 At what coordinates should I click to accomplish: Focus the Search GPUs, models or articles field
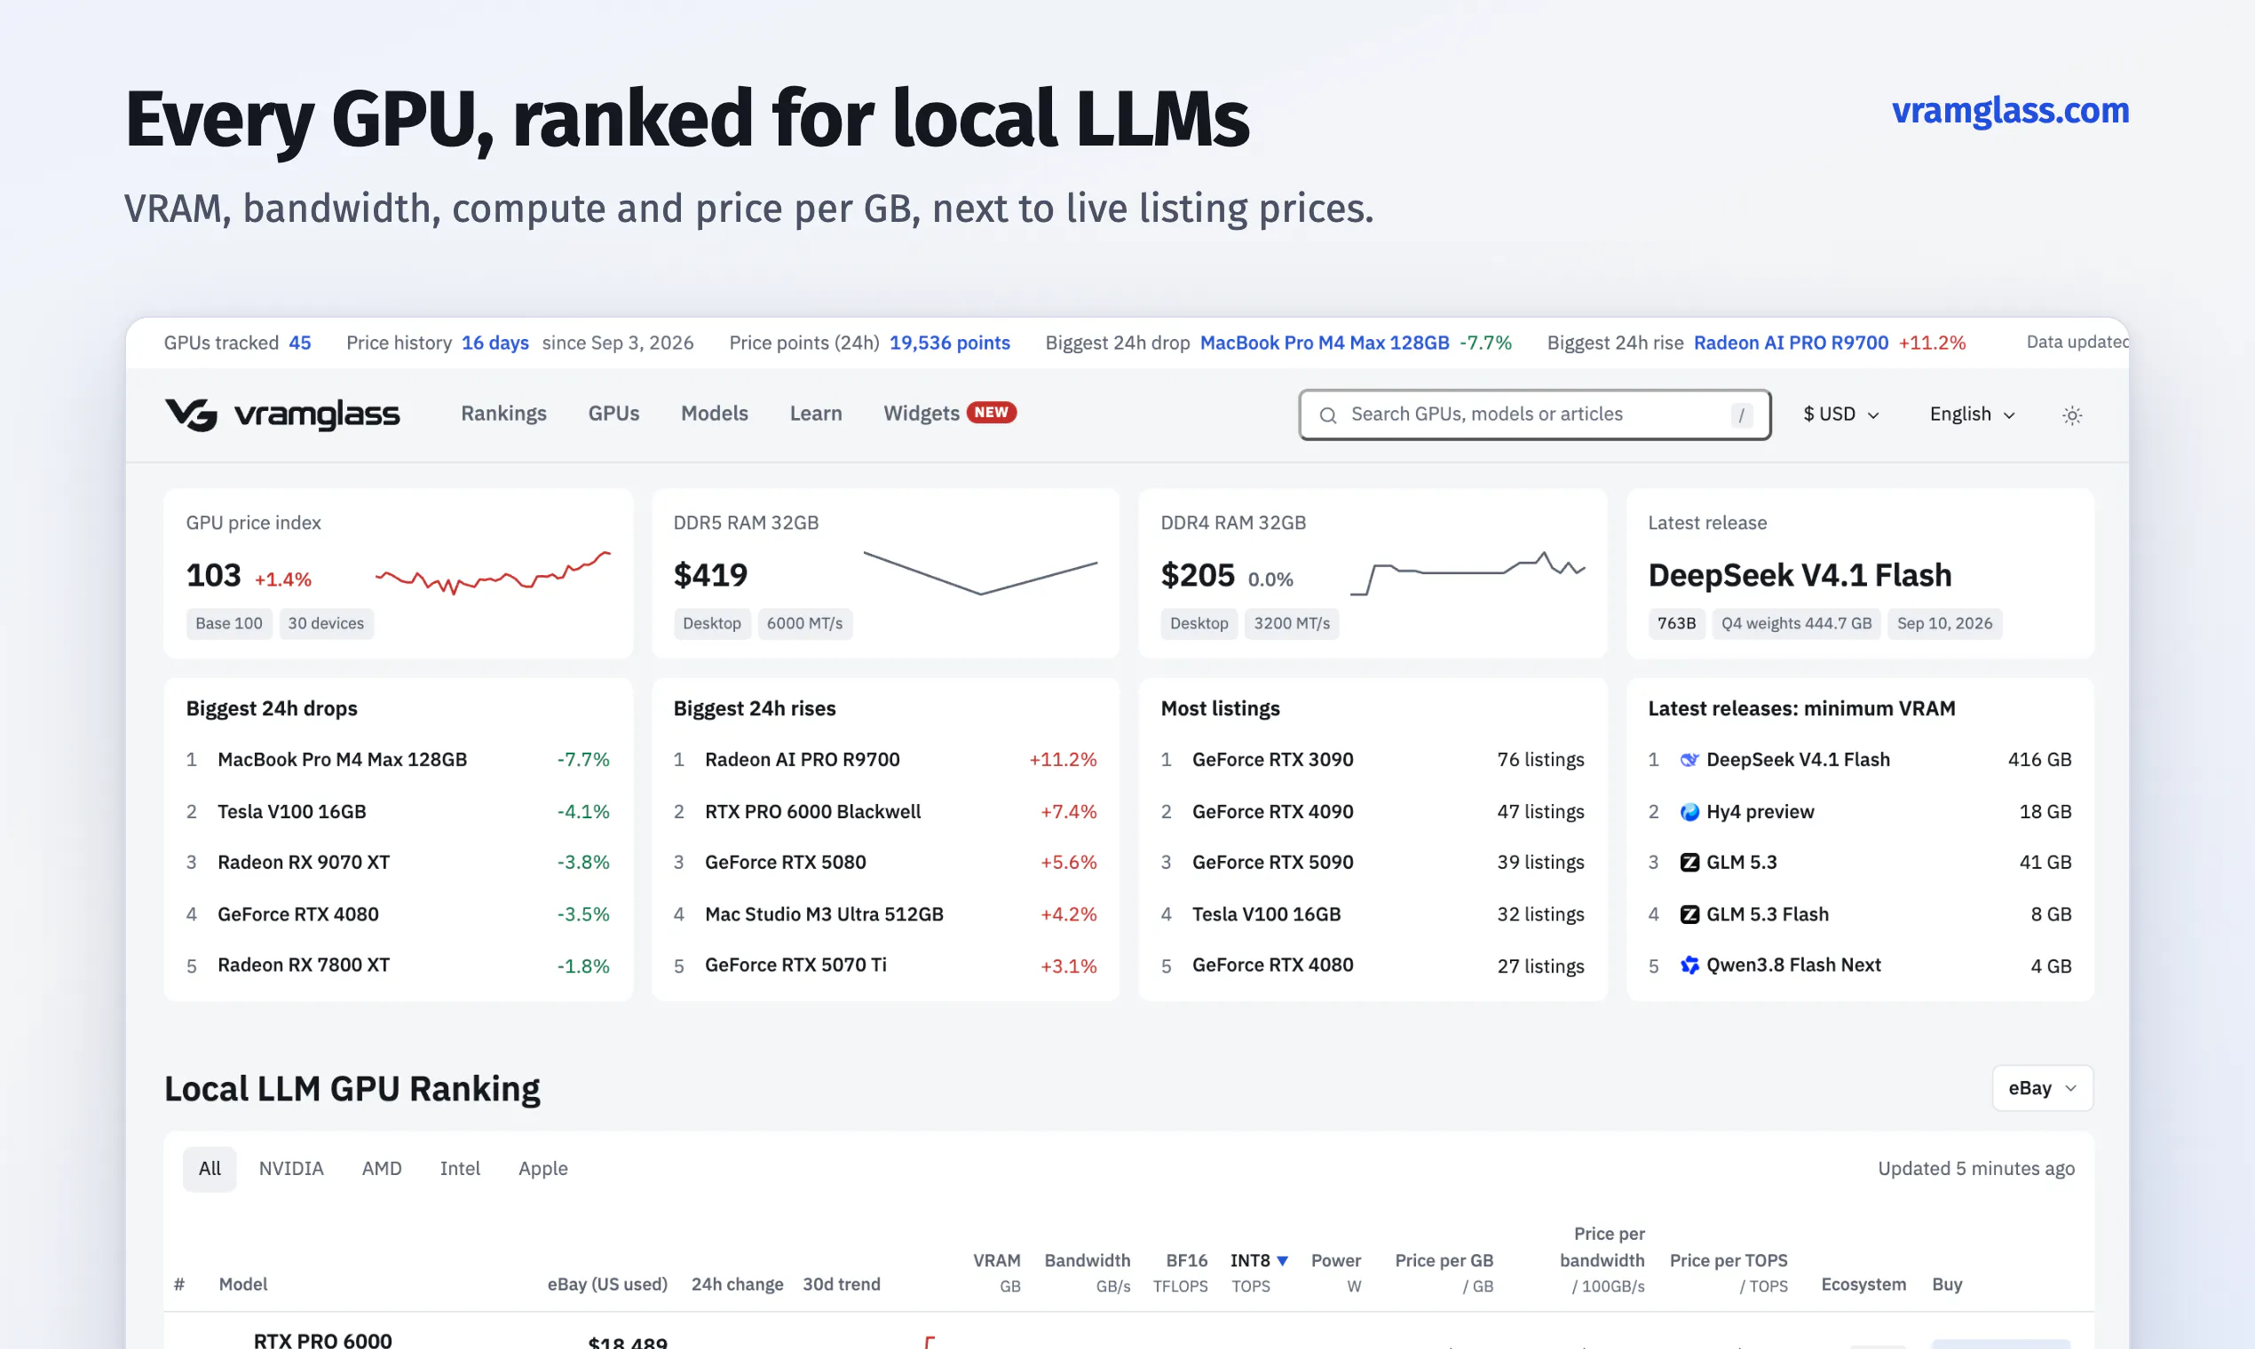click(x=1535, y=415)
